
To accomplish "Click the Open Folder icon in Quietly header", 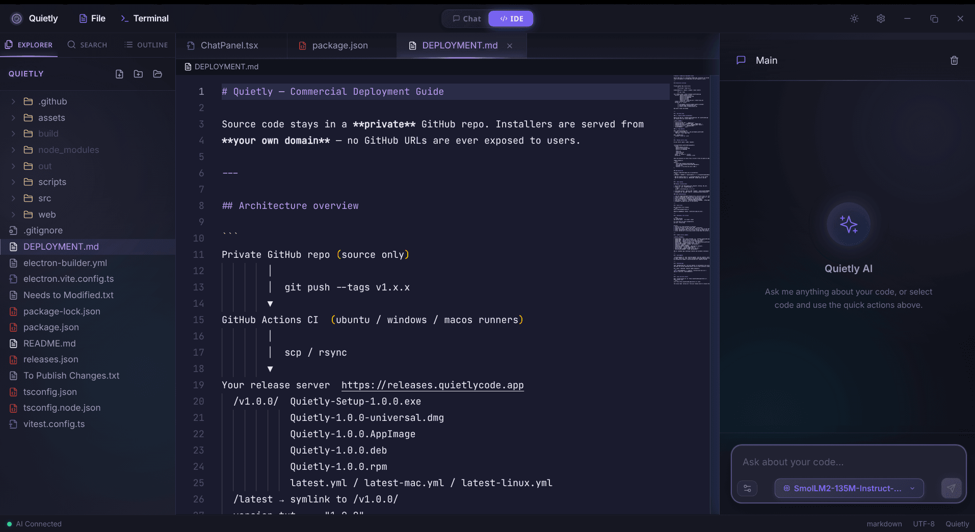I will pyautogui.click(x=157, y=74).
